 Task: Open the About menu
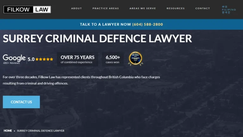point(76,8)
